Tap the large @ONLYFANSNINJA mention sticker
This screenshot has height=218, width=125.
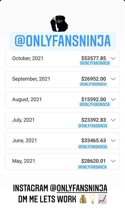click(62, 41)
